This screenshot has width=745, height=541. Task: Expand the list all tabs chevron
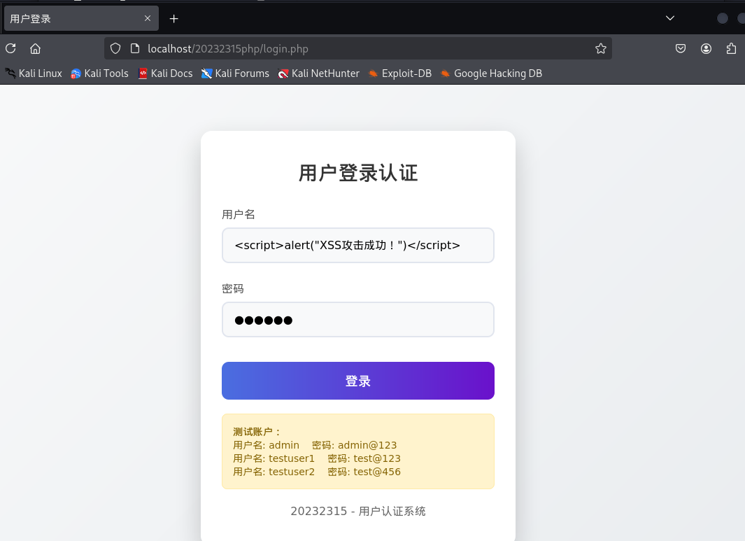pos(670,18)
